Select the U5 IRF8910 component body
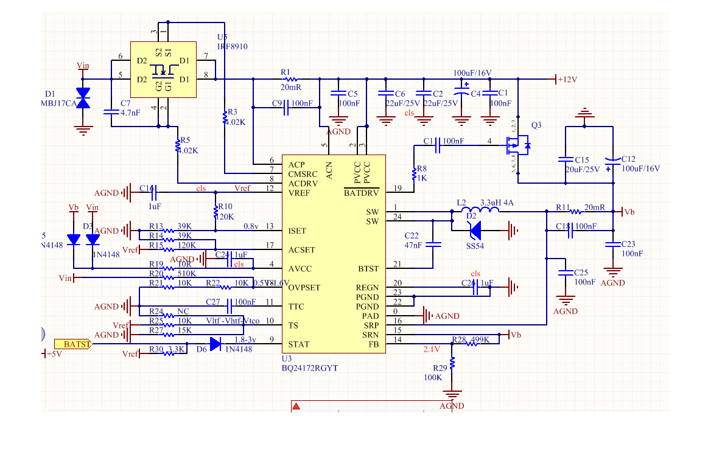The image size is (722, 466). (x=164, y=69)
